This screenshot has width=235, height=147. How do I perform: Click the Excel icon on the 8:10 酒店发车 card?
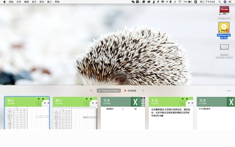pyautogui.click(x=231, y=102)
